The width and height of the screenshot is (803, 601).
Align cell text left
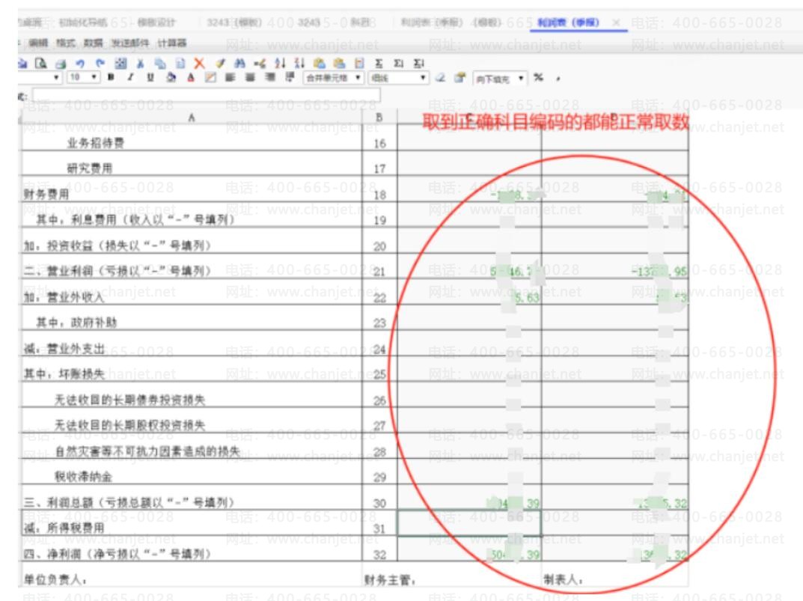pyautogui.click(x=230, y=77)
